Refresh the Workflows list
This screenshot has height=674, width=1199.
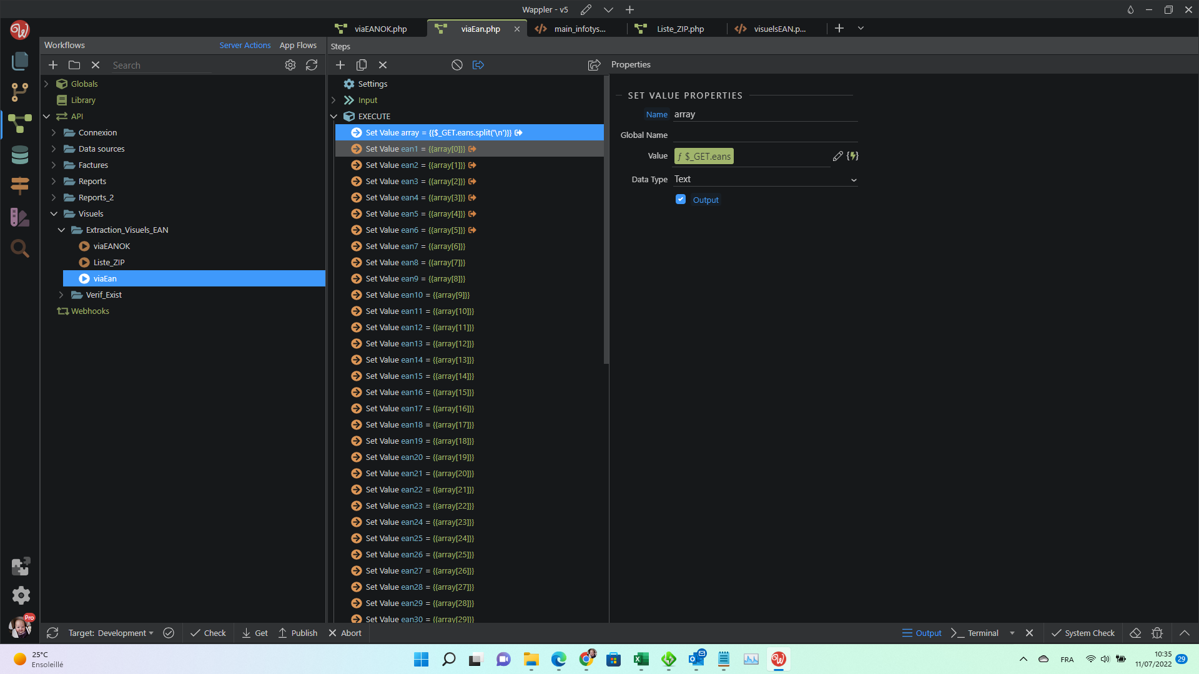click(x=312, y=65)
